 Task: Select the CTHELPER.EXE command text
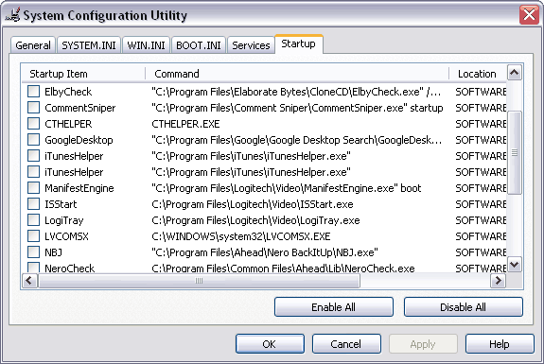click(x=185, y=124)
